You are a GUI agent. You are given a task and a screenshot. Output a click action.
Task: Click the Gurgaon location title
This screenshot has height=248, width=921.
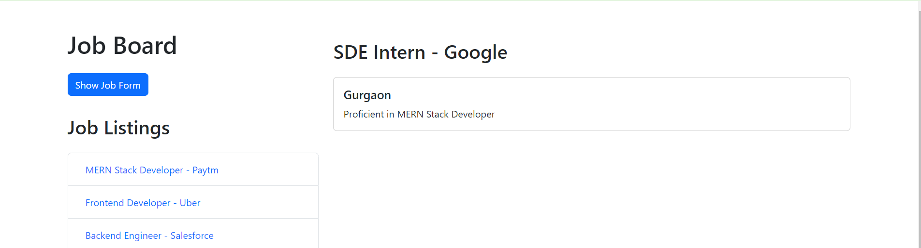point(367,95)
